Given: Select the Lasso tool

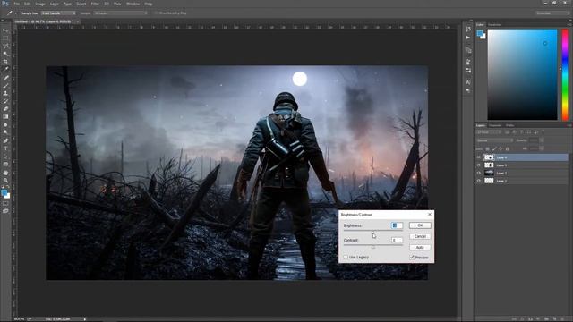Looking at the screenshot, I should (5, 46).
